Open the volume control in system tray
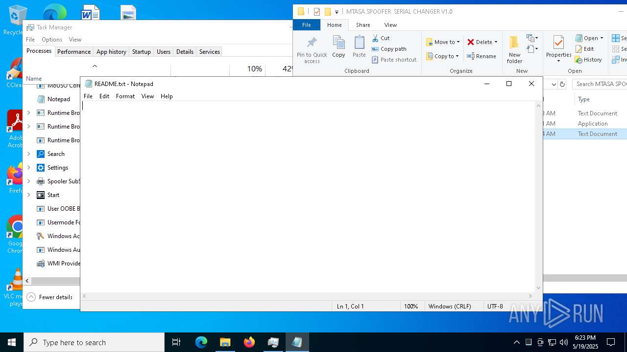Screen dimensions: 627x352 [x=563, y=342]
